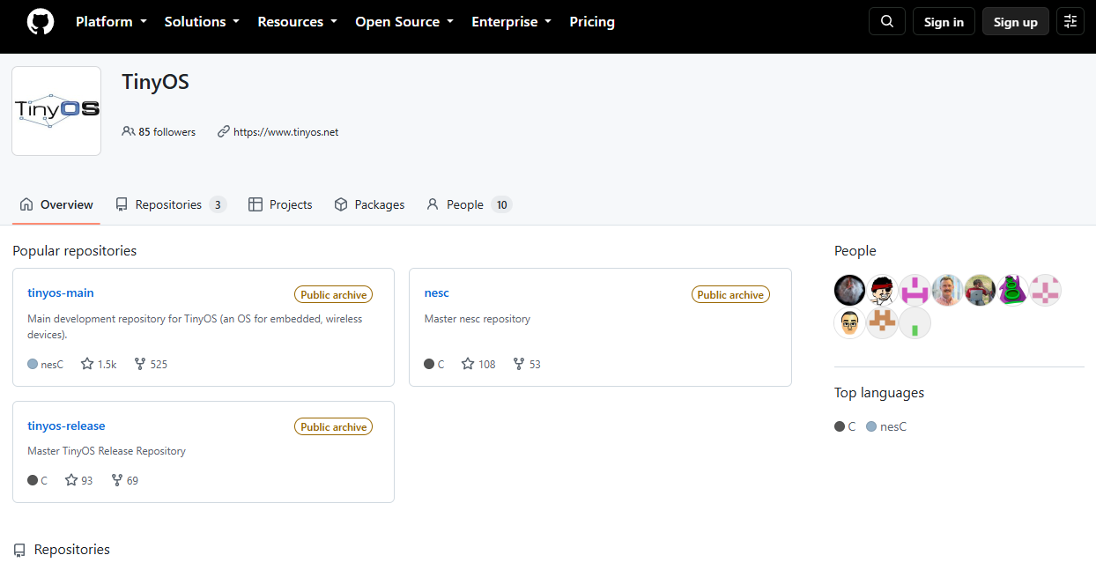Screen dimensions: 1096x570
Task: Open the nesc repository
Action: tap(437, 292)
